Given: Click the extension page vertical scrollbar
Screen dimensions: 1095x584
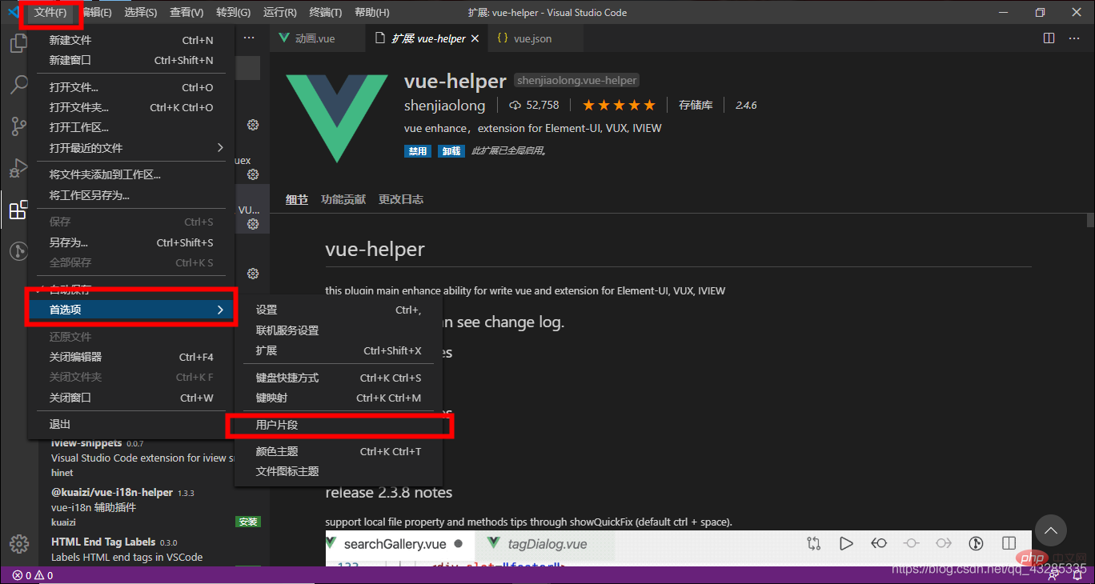Looking at the screenshot, I should coord(1090,221).
